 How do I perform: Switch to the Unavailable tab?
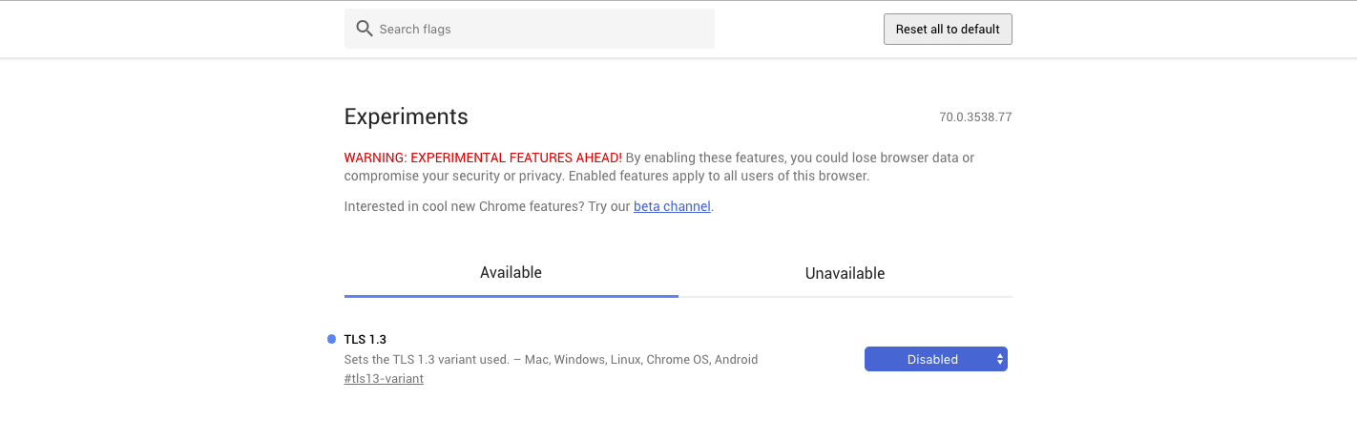pyautogui.click(x=846, y=273)
